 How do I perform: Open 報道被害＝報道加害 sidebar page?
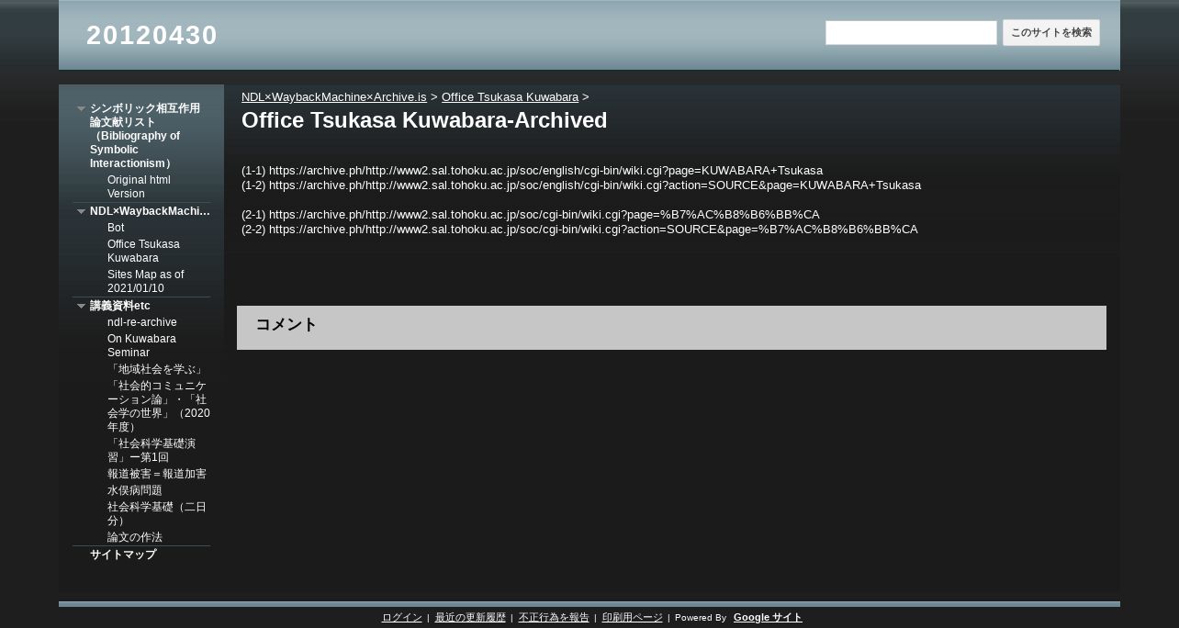tap(157, 474)
